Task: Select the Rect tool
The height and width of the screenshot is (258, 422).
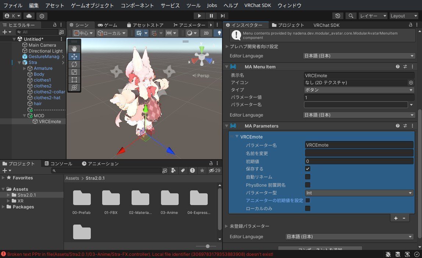Action: click(74, 80)
